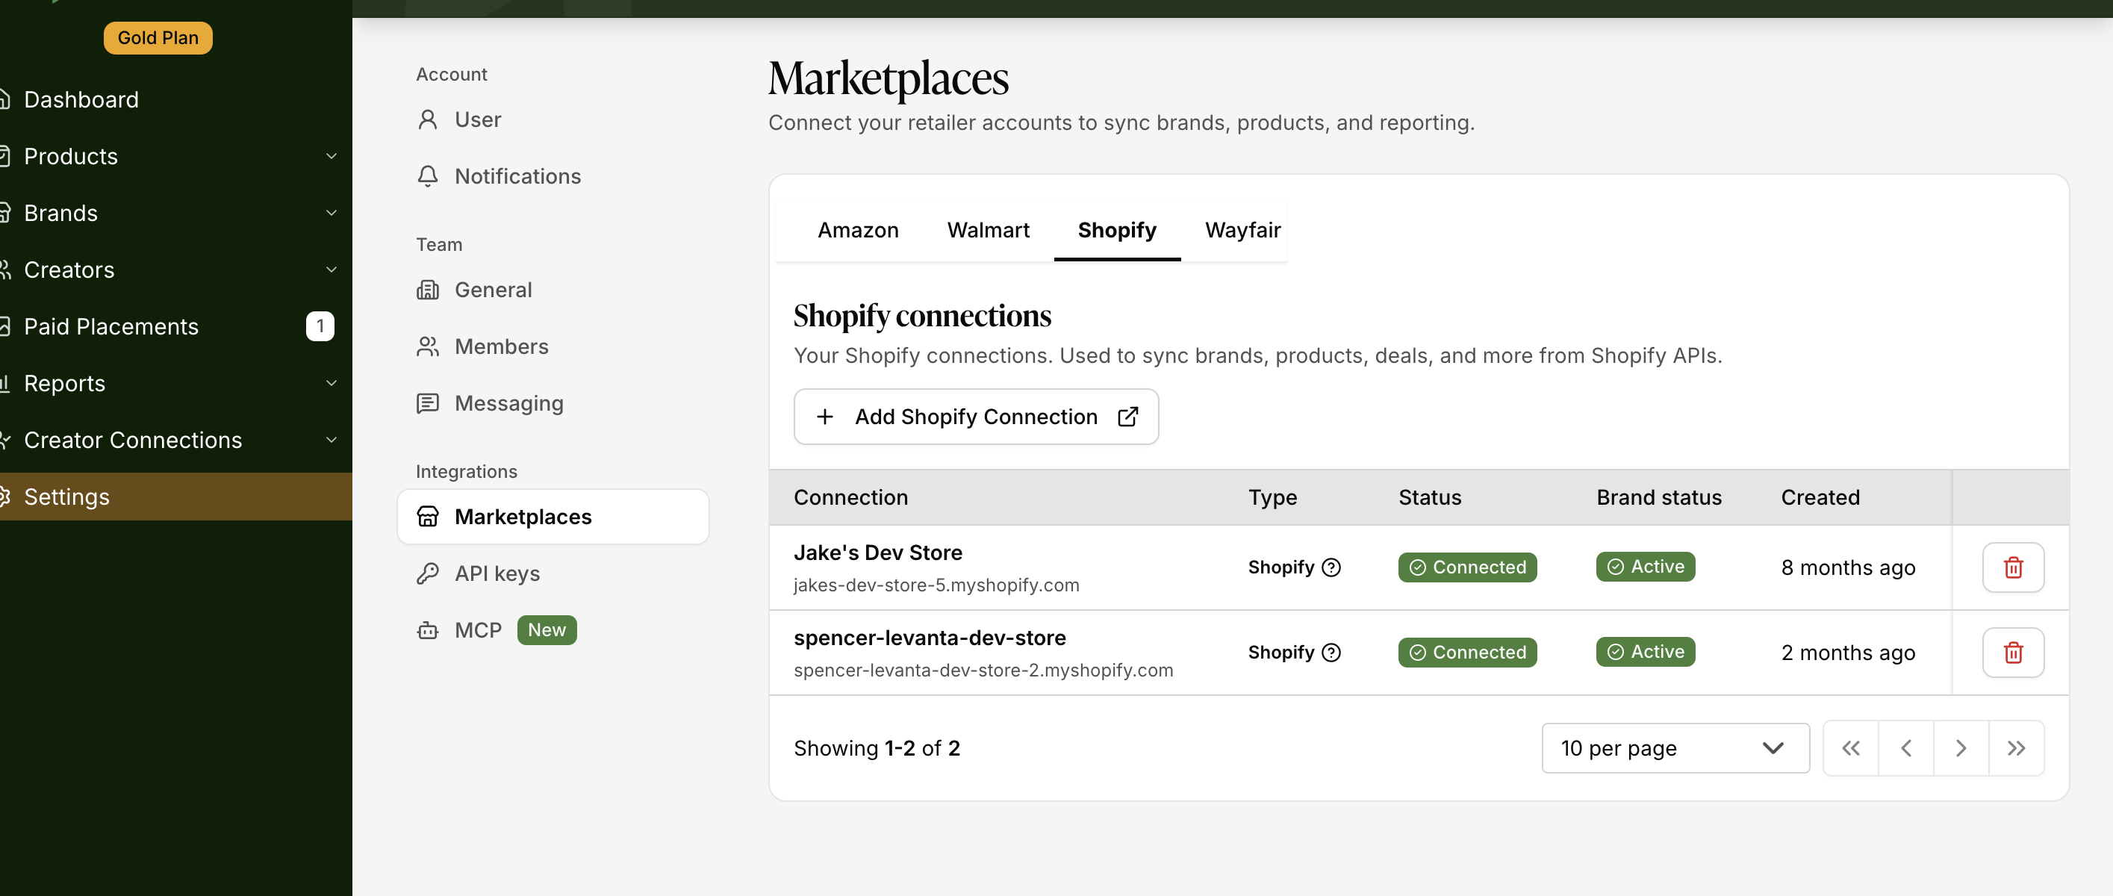The image size is (2113, 896).
Task: Click help icon beside Shopify in spencer-levanta row
Action: (1331, 653)
